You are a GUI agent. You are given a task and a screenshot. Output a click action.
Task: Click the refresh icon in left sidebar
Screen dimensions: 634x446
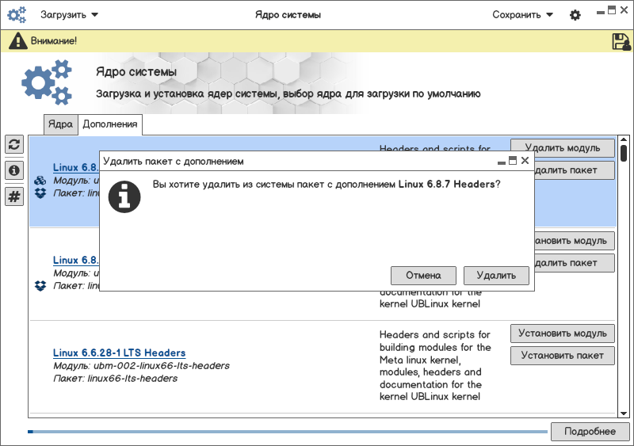pos(14,144)
